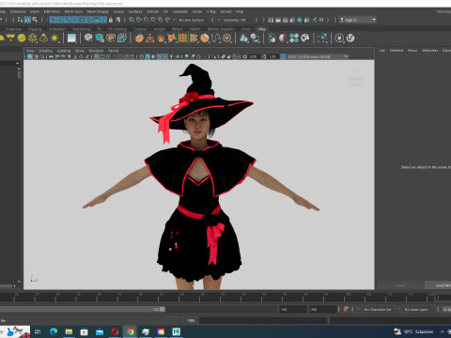
Task: Click the orange V-Ray scene cube icon
Action: coord(111,38)
